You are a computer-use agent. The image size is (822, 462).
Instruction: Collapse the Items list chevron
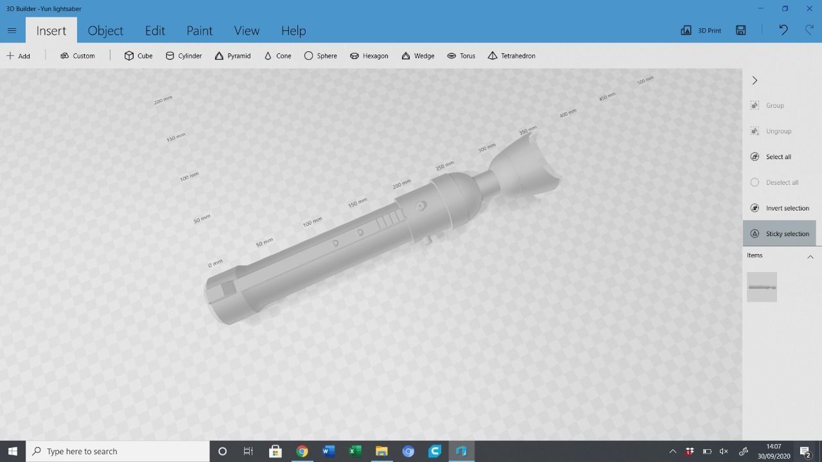810,257
